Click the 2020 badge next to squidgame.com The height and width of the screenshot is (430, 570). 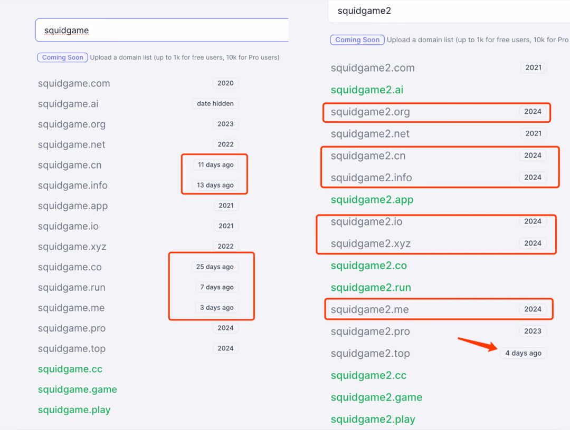(225, 83)
